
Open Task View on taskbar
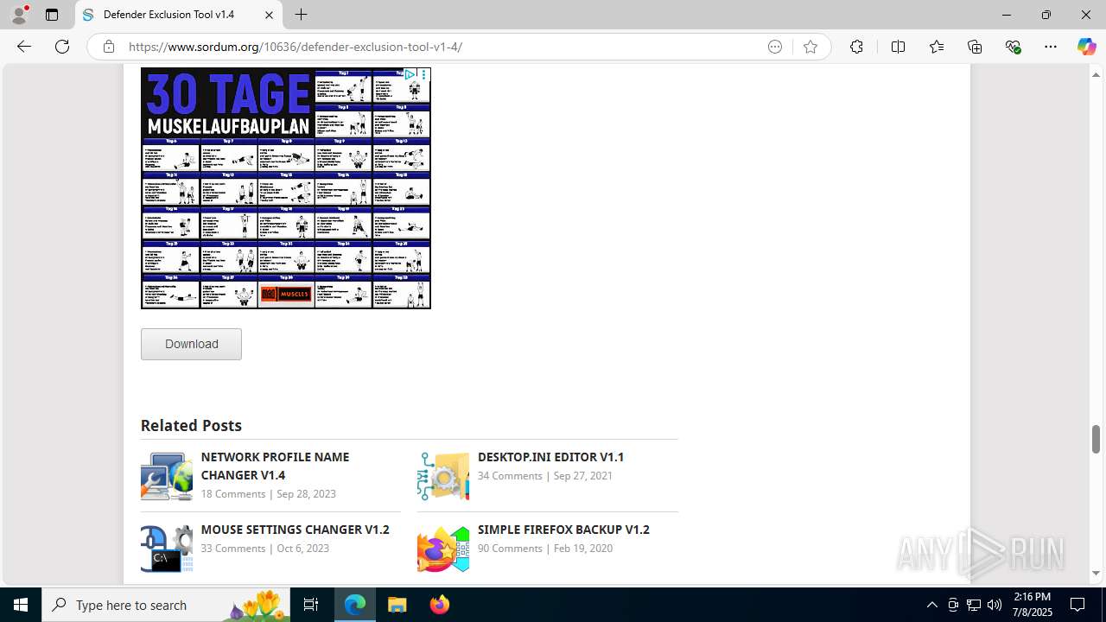point(311,605)
